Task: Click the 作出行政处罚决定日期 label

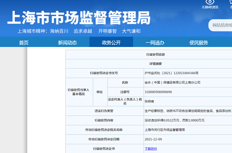Action: click(x=104, y=139)
